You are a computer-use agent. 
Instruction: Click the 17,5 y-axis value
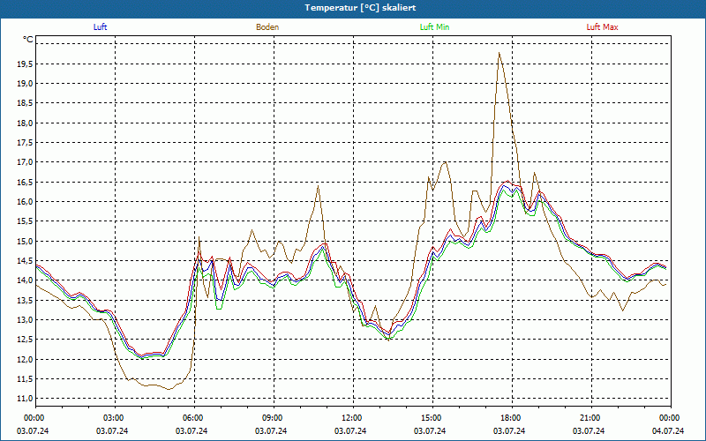click(x=25, y=143)
